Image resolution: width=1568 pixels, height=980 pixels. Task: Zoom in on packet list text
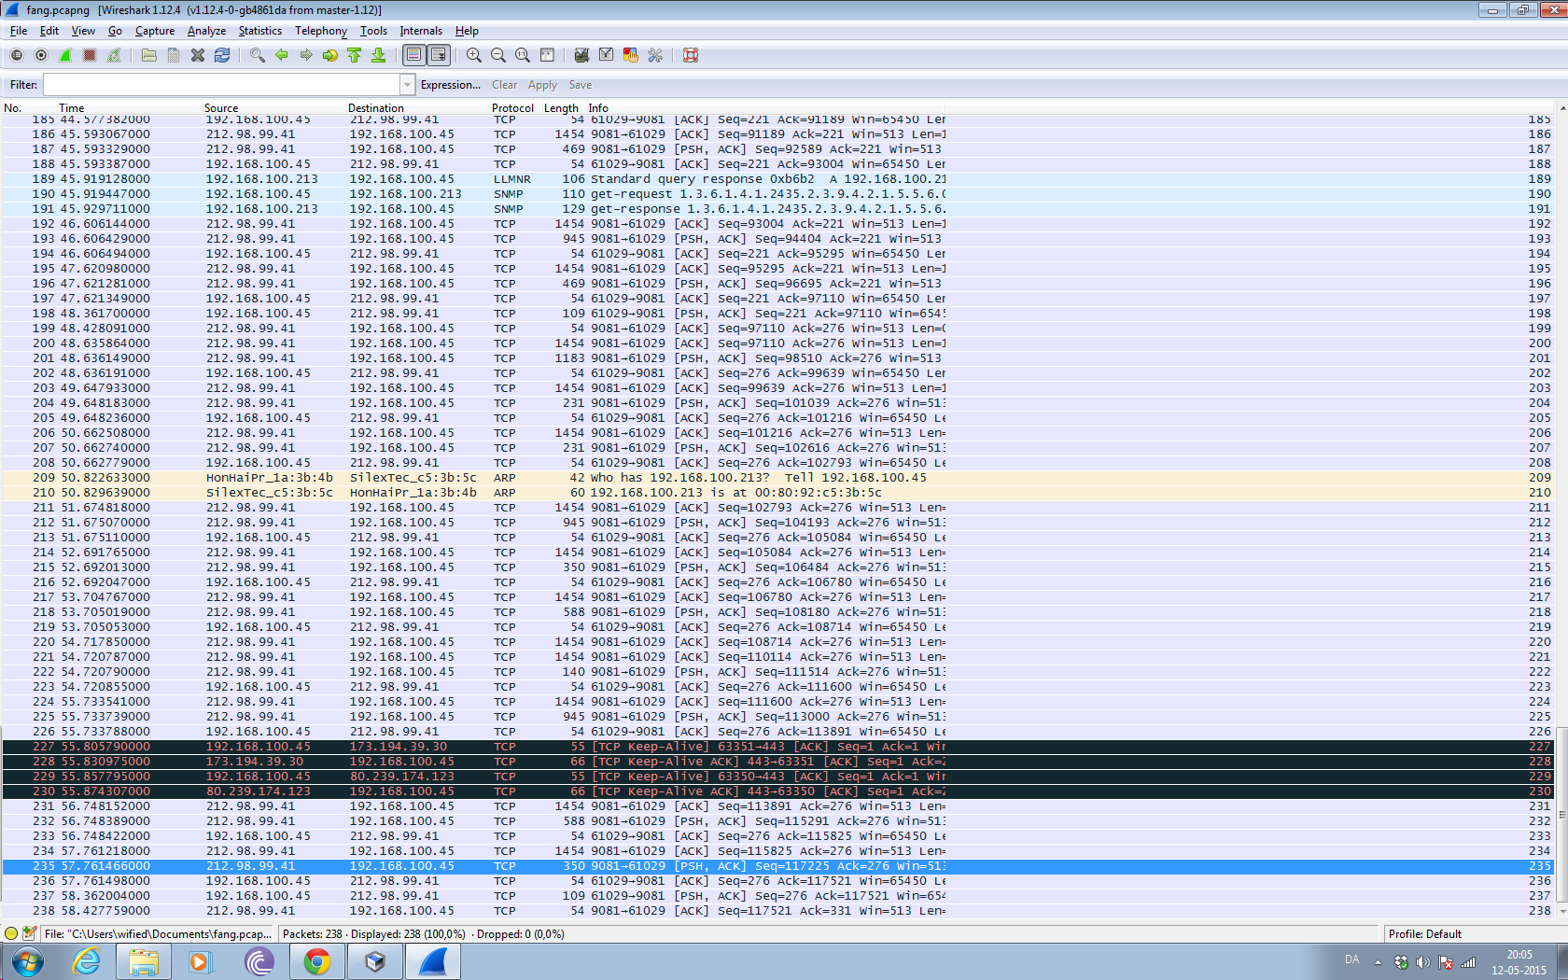point(474,56)
